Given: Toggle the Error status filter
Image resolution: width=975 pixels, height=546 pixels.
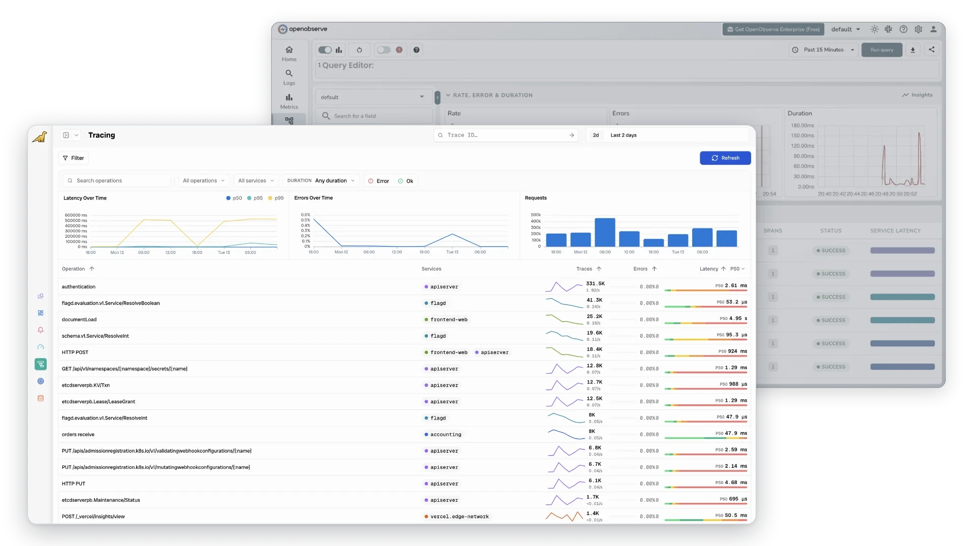Looking at the screenshot, I should coord(379,181).
